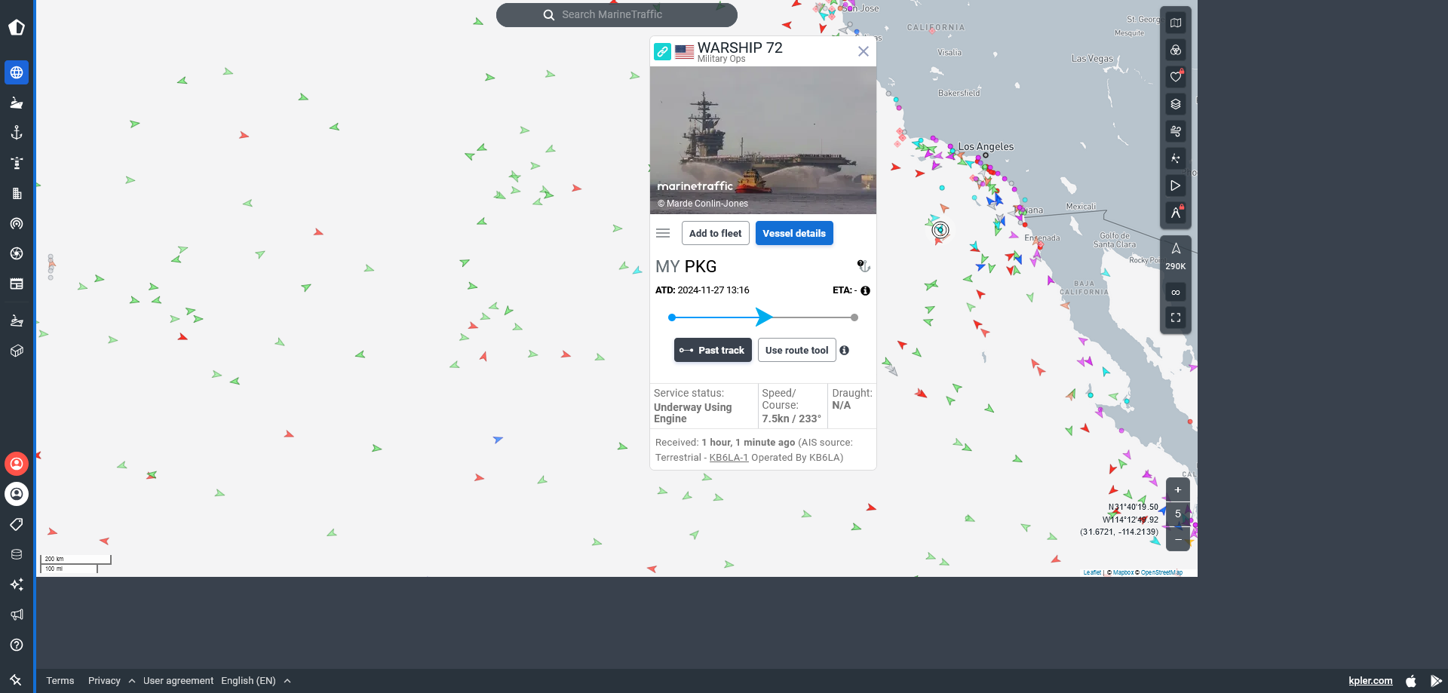Click the Vessel details button
This screenshot has width=1448, height=693.
click(x=794, y=233)
